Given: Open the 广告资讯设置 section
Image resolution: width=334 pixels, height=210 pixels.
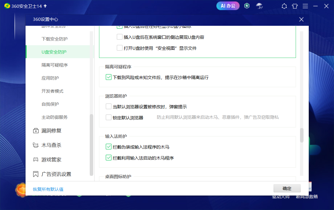Looking at the screenshot, I should [x=52, y=174].
